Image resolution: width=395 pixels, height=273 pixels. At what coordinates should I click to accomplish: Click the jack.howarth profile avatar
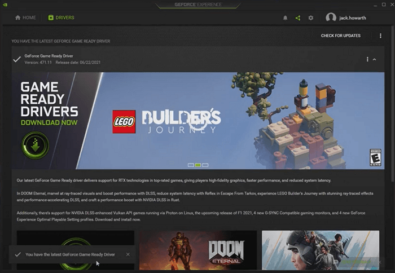tap(331, 17)
